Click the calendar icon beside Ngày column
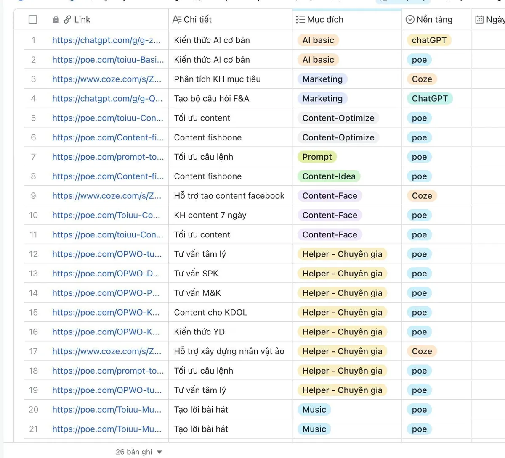505x458 pixels. pyautogui.click(x=479, y=20)
